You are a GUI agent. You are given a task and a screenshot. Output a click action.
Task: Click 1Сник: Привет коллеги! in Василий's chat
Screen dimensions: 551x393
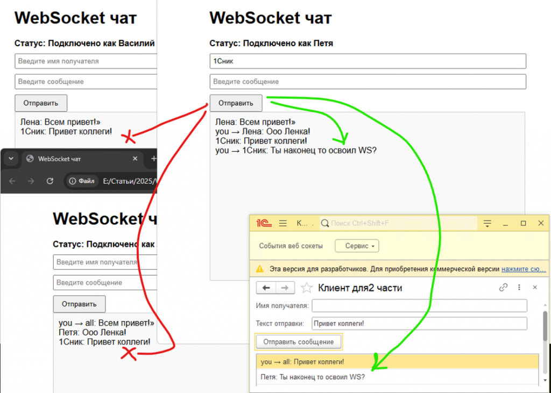tap(66, 131)
